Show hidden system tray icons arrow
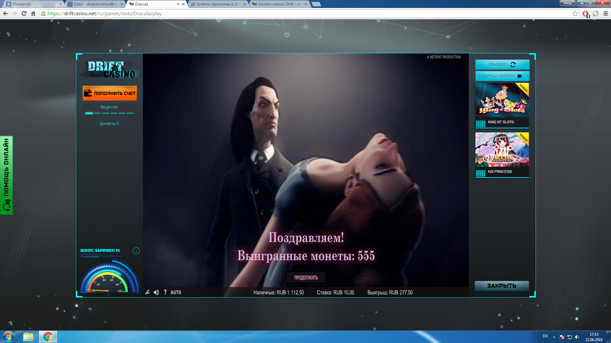The height and width of the screenshot is (343, 611). 554,337
